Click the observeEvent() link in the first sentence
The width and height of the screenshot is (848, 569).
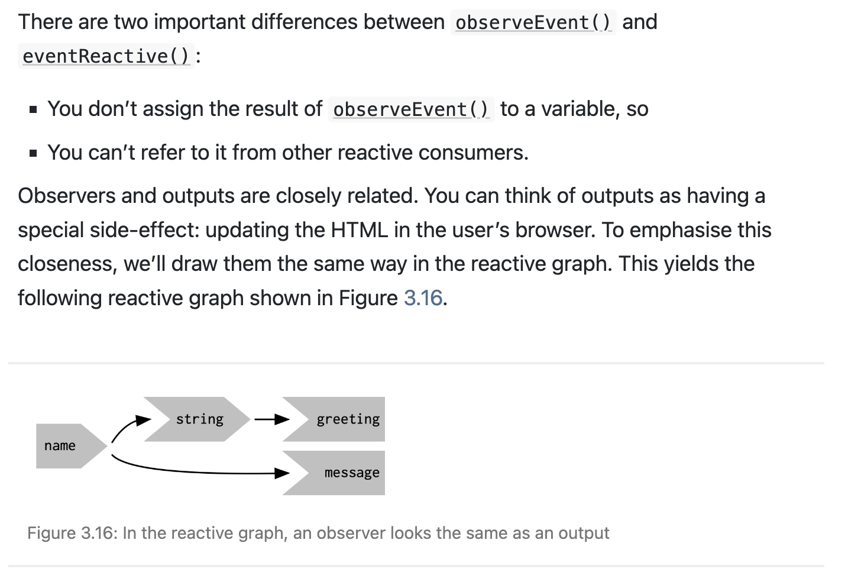(533, 22)
